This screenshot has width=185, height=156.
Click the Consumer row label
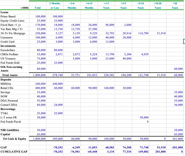coord(7,38)
